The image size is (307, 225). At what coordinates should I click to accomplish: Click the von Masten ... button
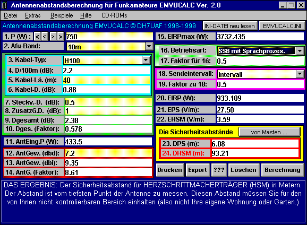point(269,132)
